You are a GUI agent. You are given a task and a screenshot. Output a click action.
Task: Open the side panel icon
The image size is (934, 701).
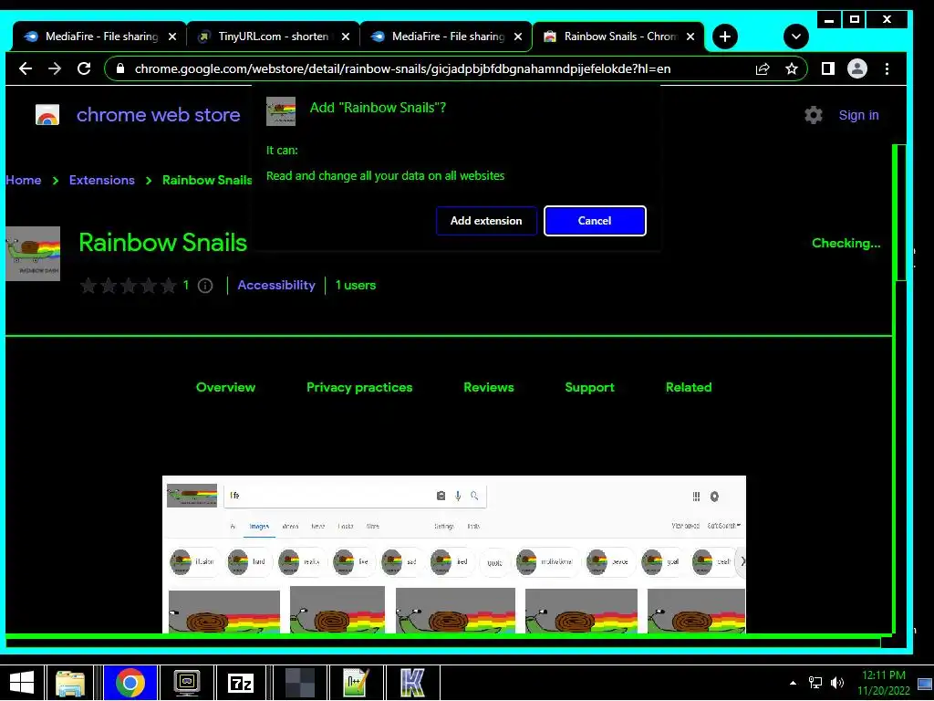click(828, 68)
